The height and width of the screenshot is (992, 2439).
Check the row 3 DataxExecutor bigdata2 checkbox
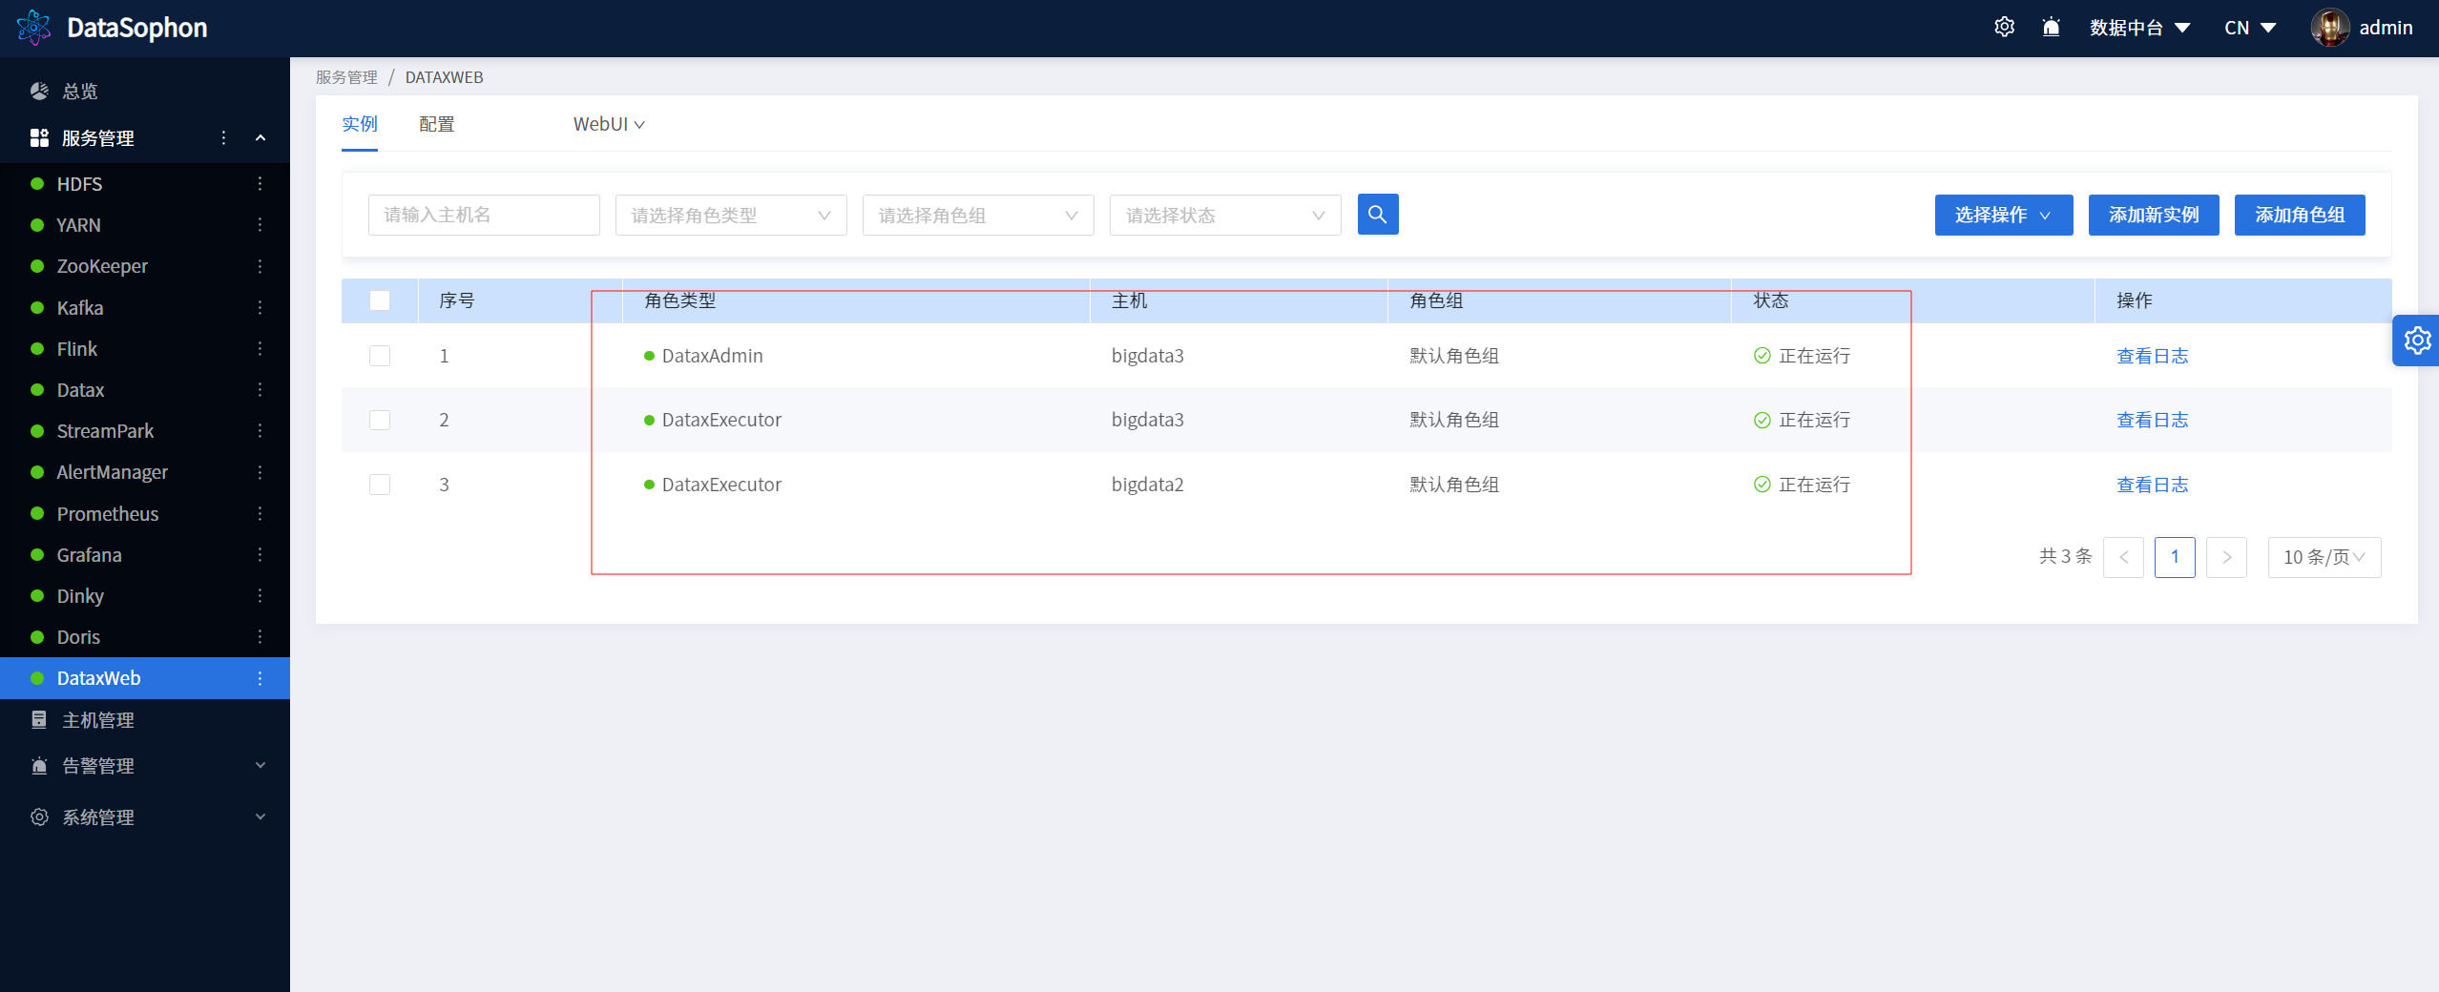coord(380,485)
